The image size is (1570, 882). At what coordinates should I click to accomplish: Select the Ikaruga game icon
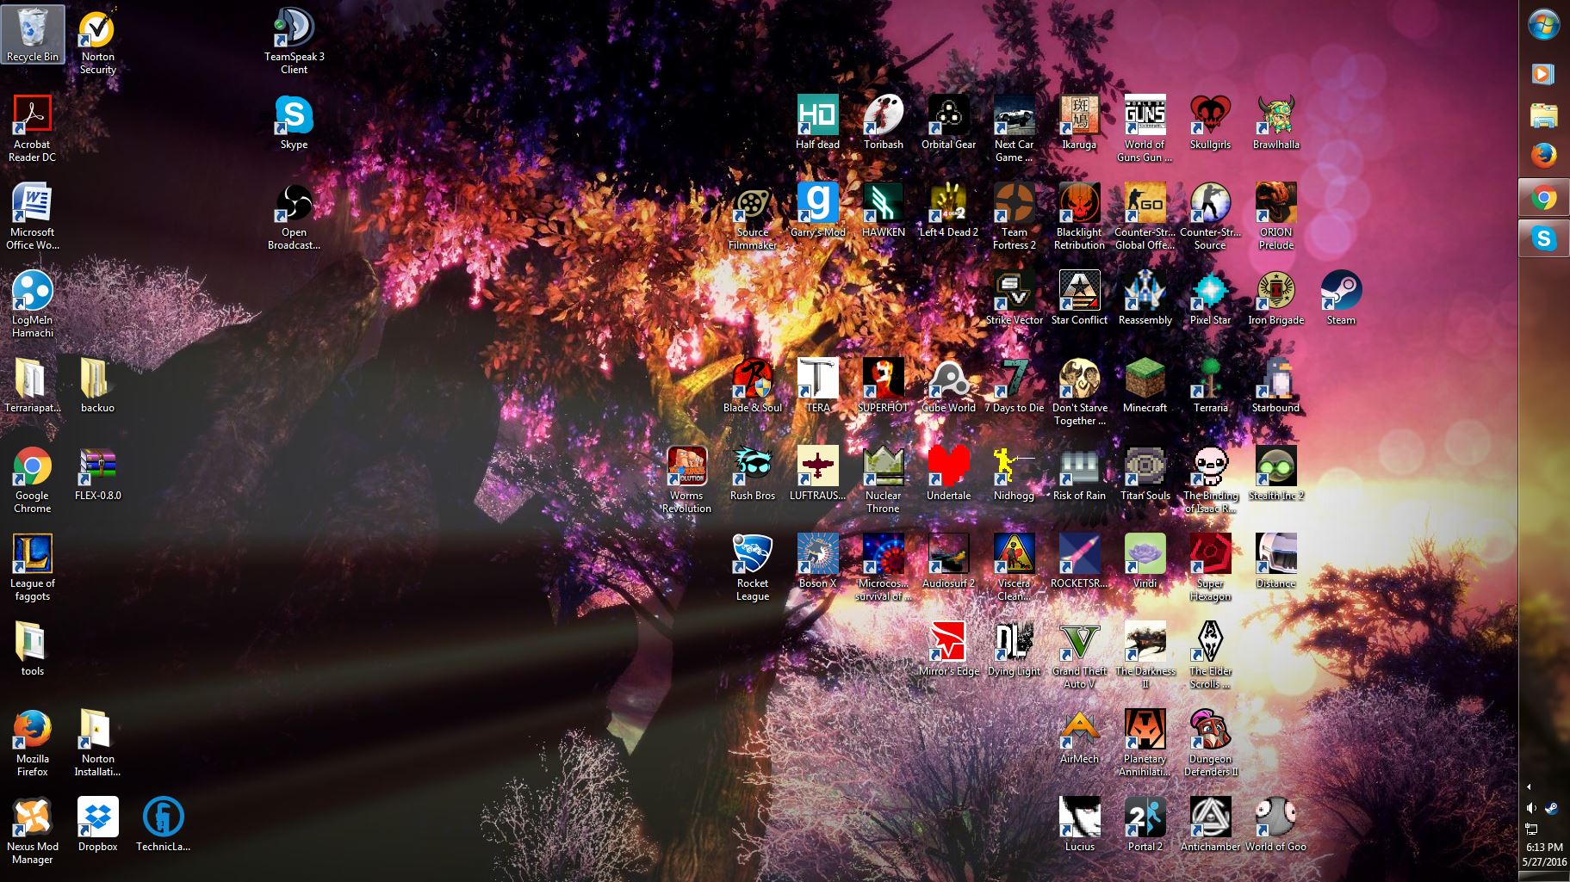(1079, 122)
